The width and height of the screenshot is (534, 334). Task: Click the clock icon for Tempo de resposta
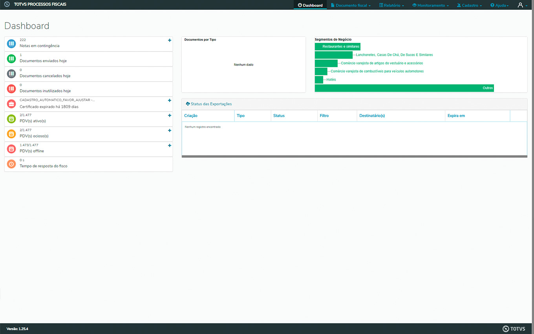pos(11,164)
